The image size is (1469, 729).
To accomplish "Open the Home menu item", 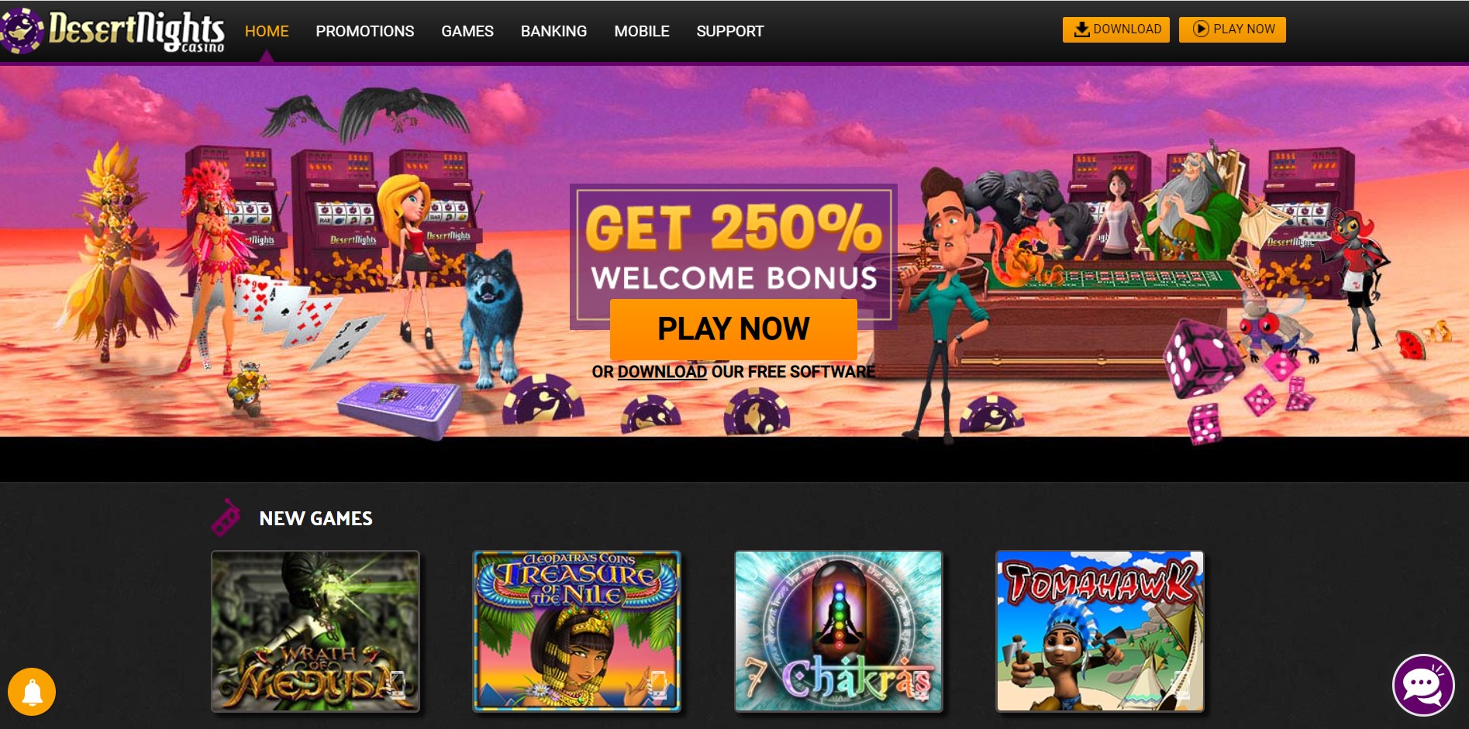I will [x=267, y=31].
